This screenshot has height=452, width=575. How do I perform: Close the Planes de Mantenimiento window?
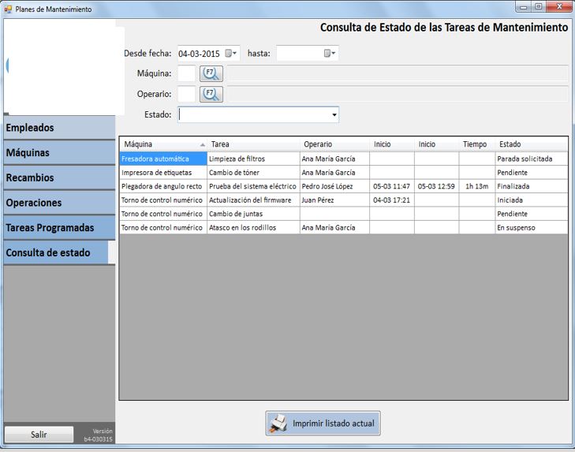[559, 6]
